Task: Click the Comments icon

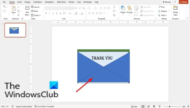Action: pyautogui.click(x=175, y=2)
